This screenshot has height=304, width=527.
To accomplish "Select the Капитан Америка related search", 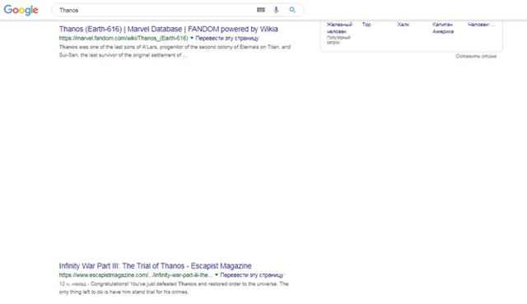I will coord(443,27).
